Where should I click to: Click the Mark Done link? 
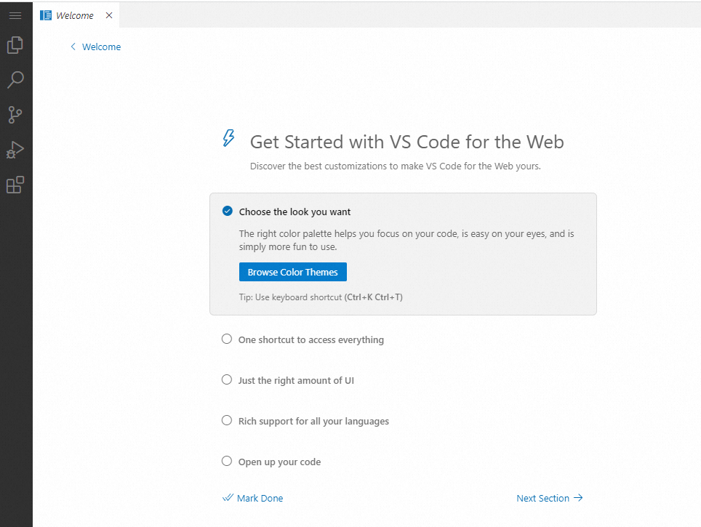click(253, 498)
